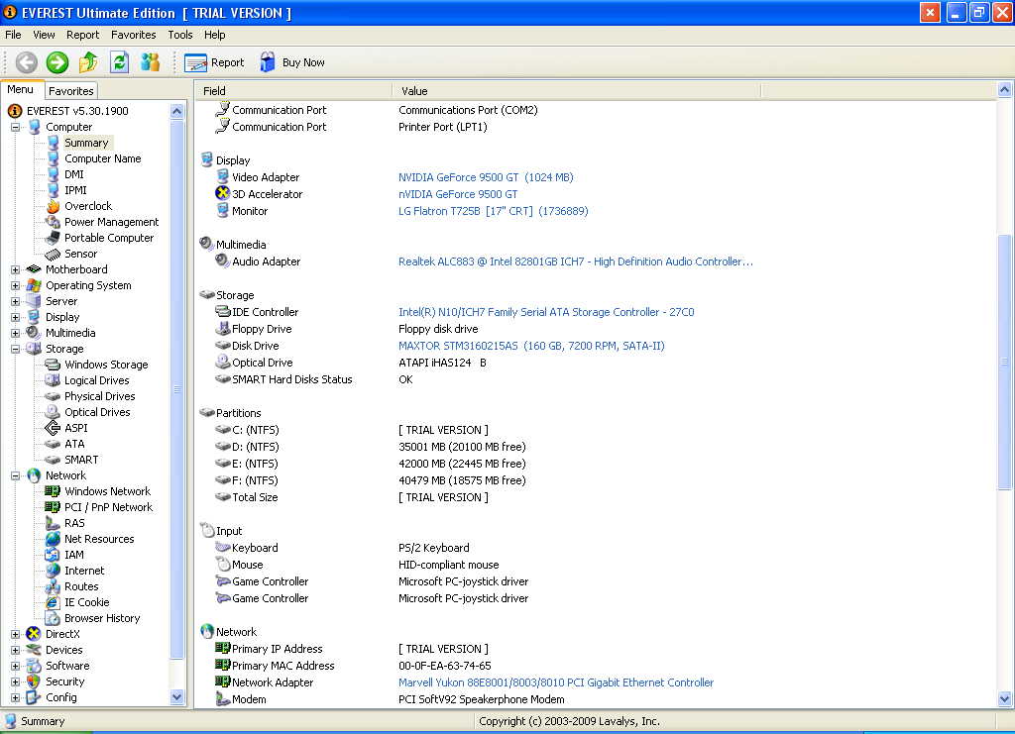Click the Refresh toolbar icon
Screen dimensions: 1015x734
pos(119,62)
